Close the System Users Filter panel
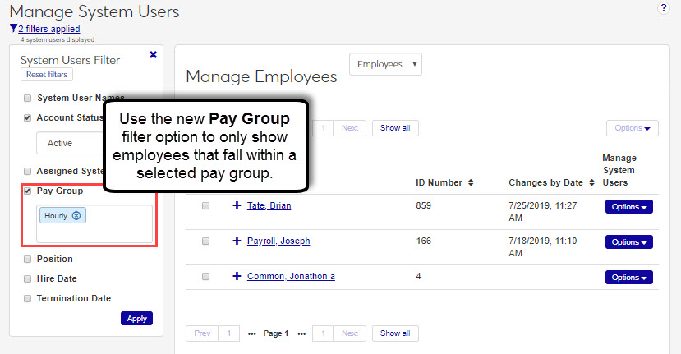The height and width of the screenshot is (354, 681). 153,55
